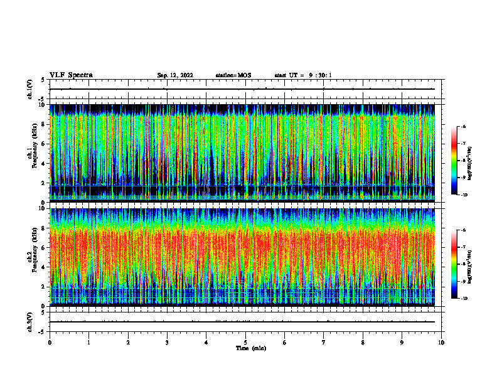497x384 pixels.
Task: Click the ch.1 frequency axis 4 kHz tick label
Action: 44,164
